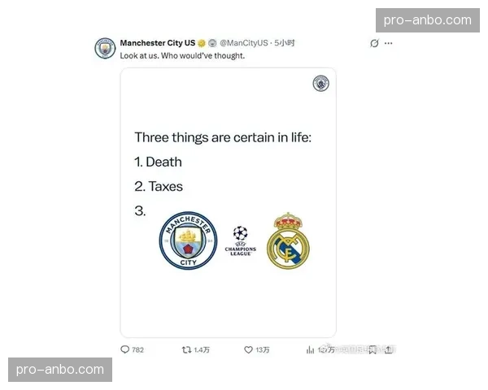Click the Real Madrid crest in image
This screenshot has height=390, width=488.
coord(288,241)
